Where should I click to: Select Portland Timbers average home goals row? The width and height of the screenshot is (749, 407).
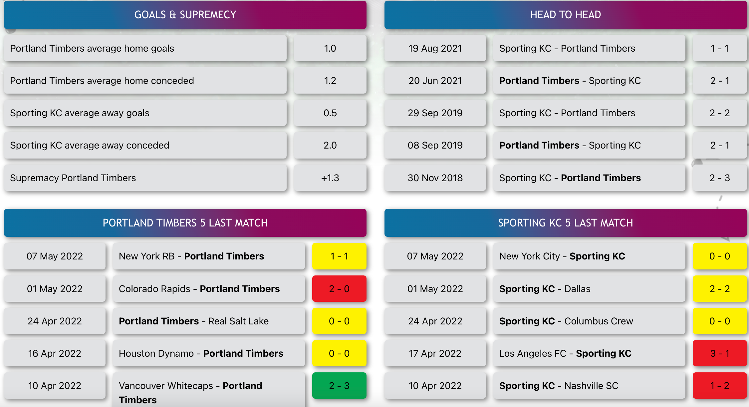145,48
